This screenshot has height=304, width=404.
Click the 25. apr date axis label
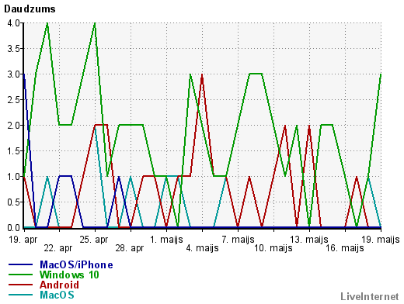tap(94, 240)
